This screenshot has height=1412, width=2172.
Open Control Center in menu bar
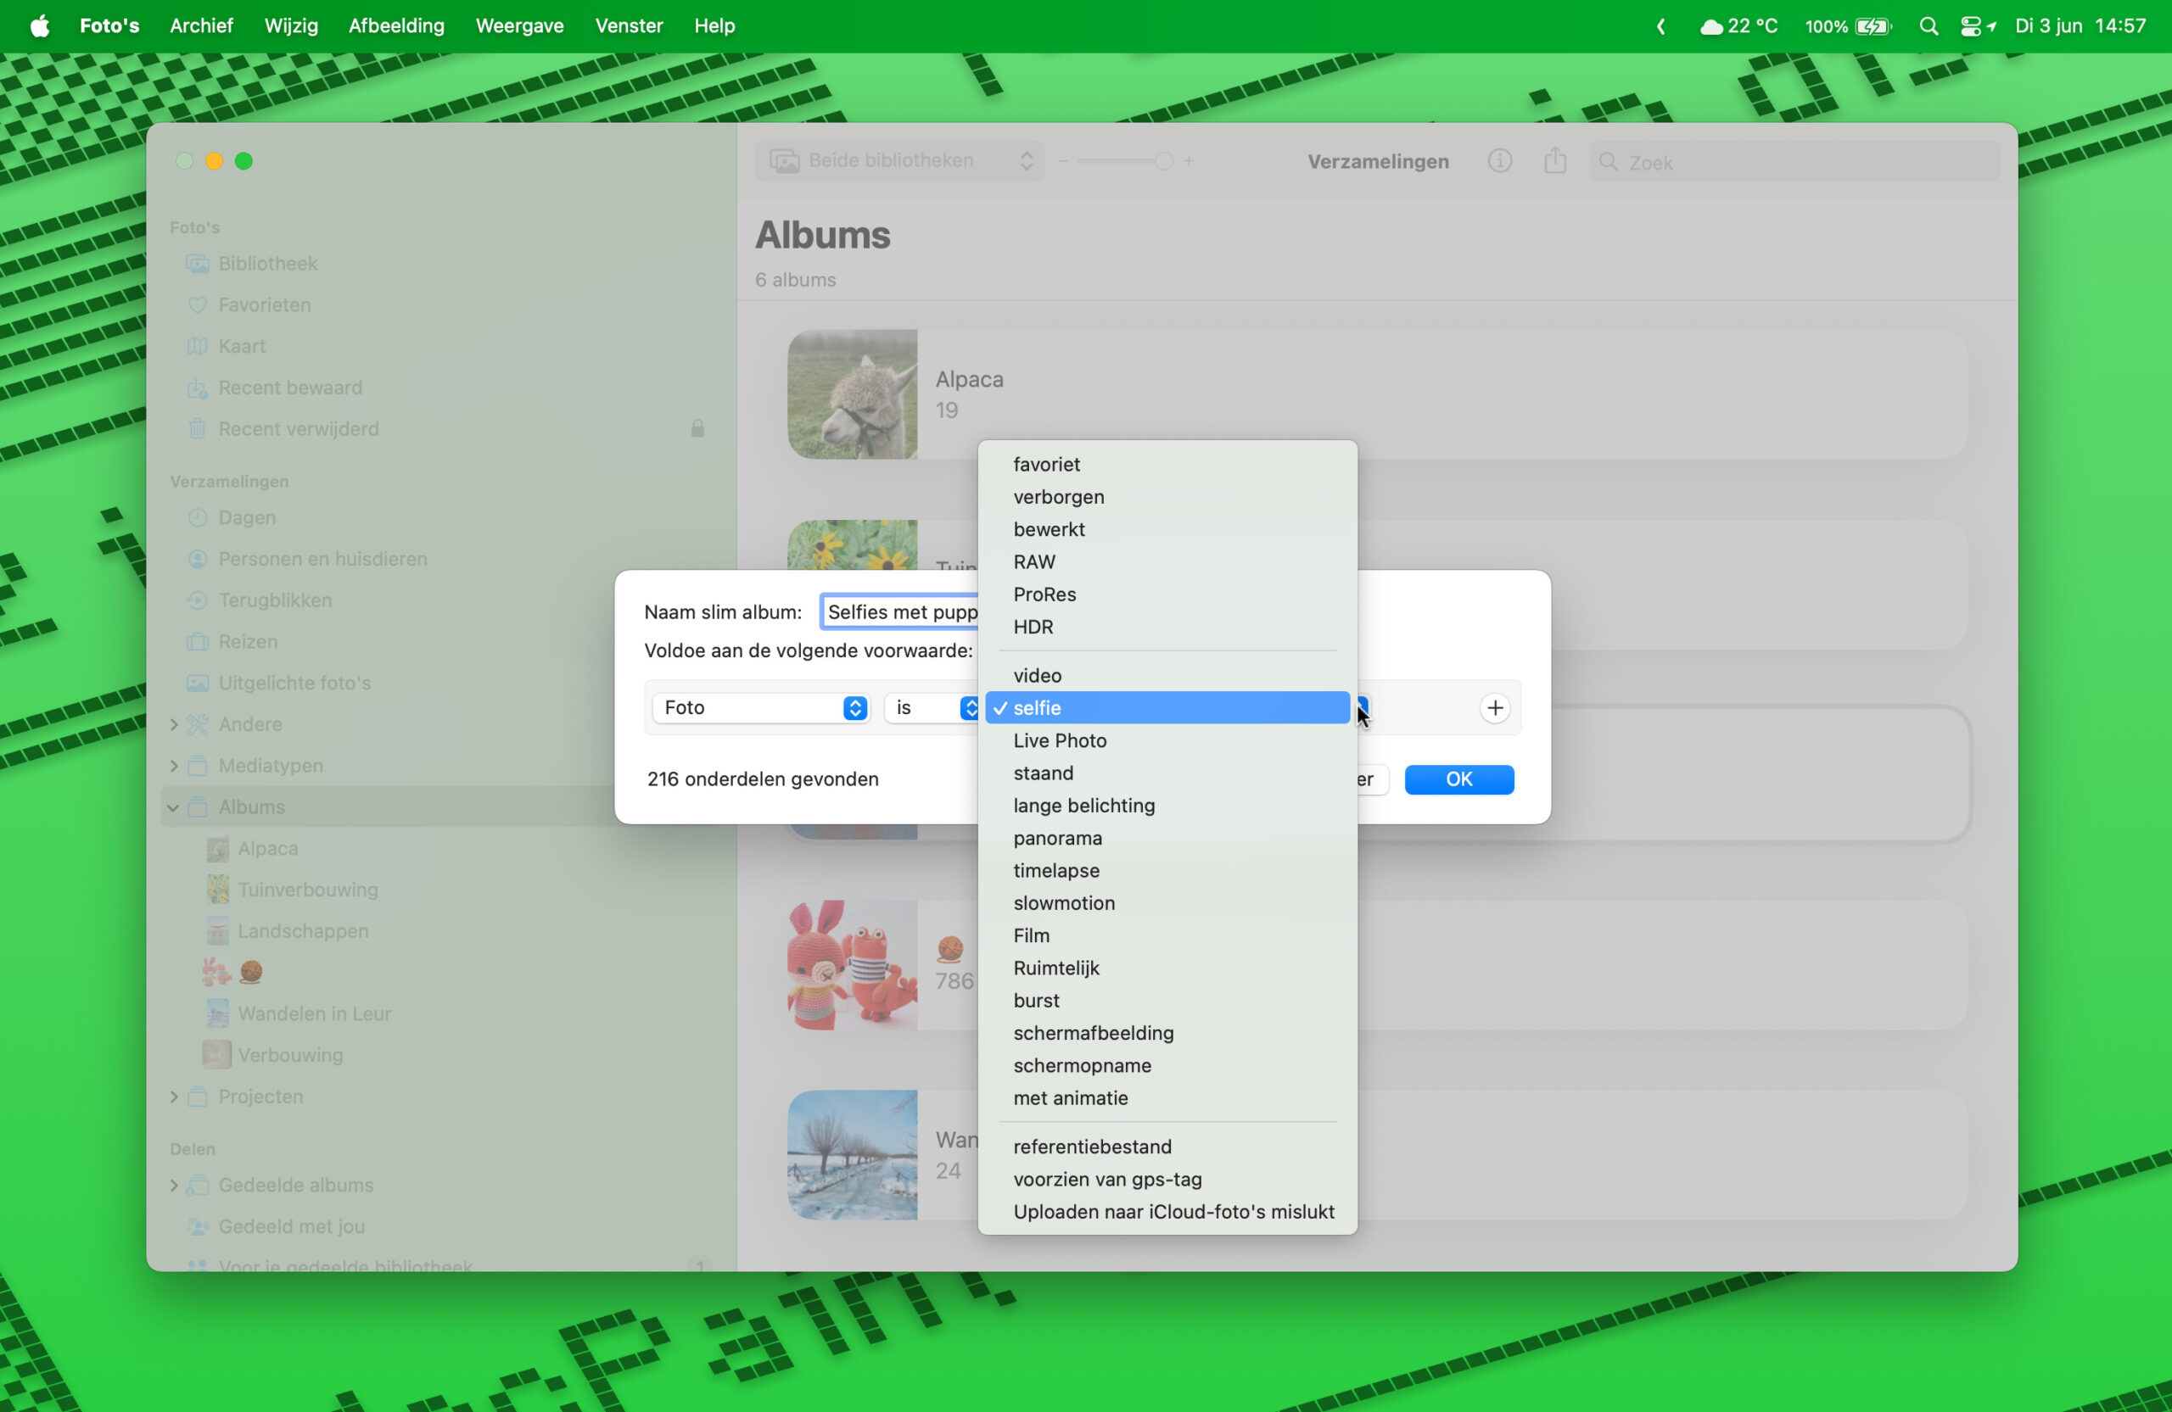(1970, 25)
